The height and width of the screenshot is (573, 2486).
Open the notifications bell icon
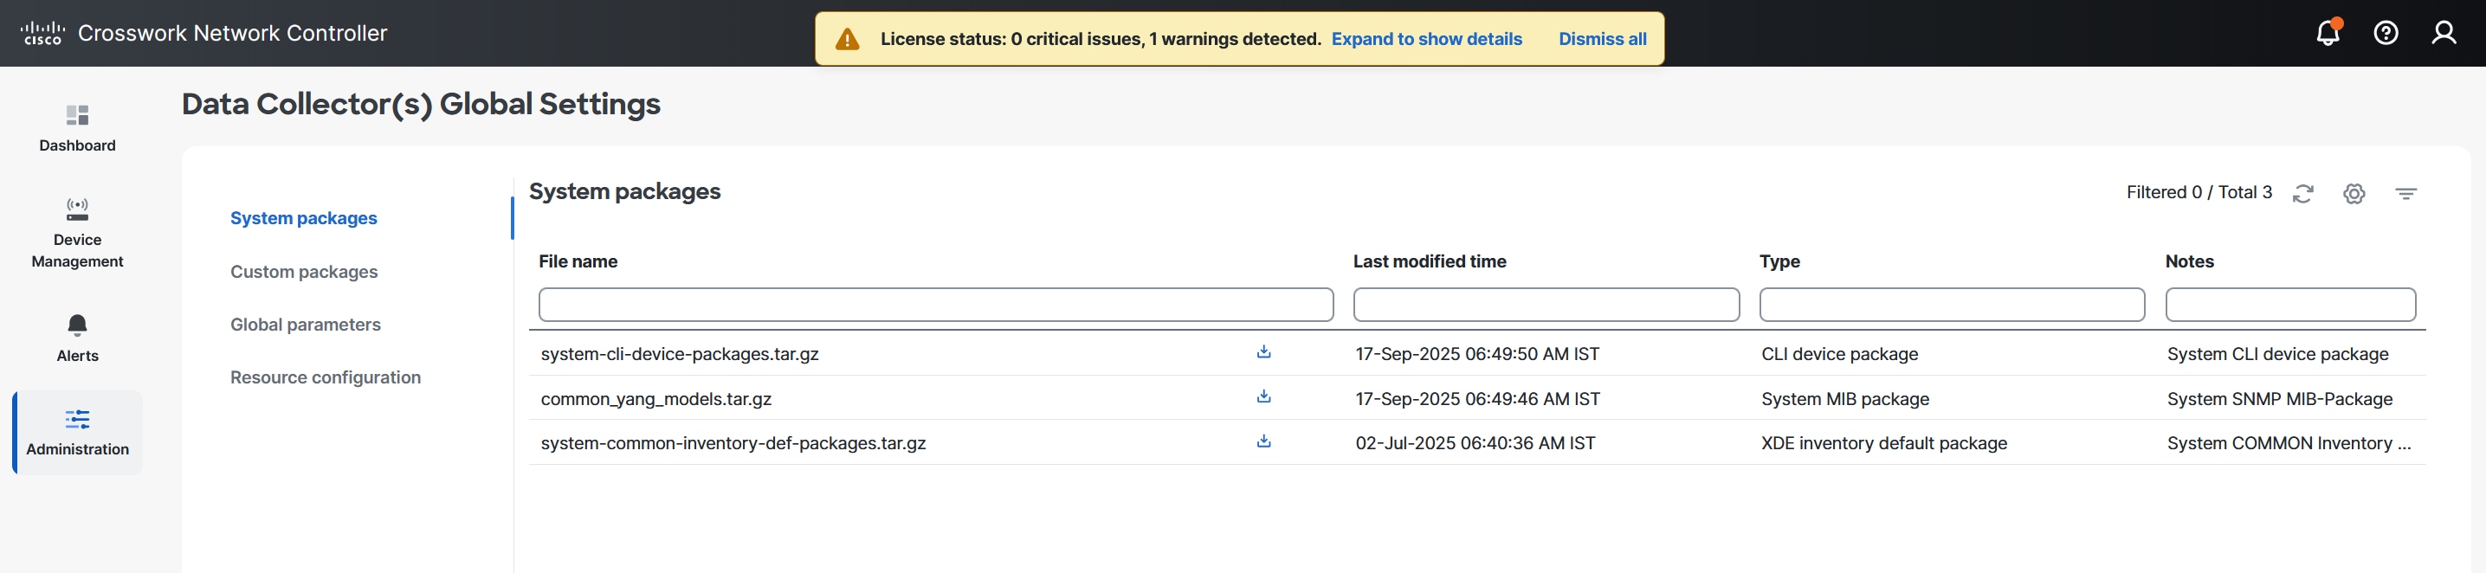point(2327,34)
